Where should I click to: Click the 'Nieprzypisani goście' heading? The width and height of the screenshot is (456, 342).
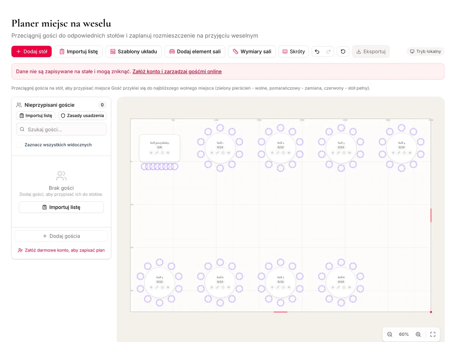(x=50, y=105)
